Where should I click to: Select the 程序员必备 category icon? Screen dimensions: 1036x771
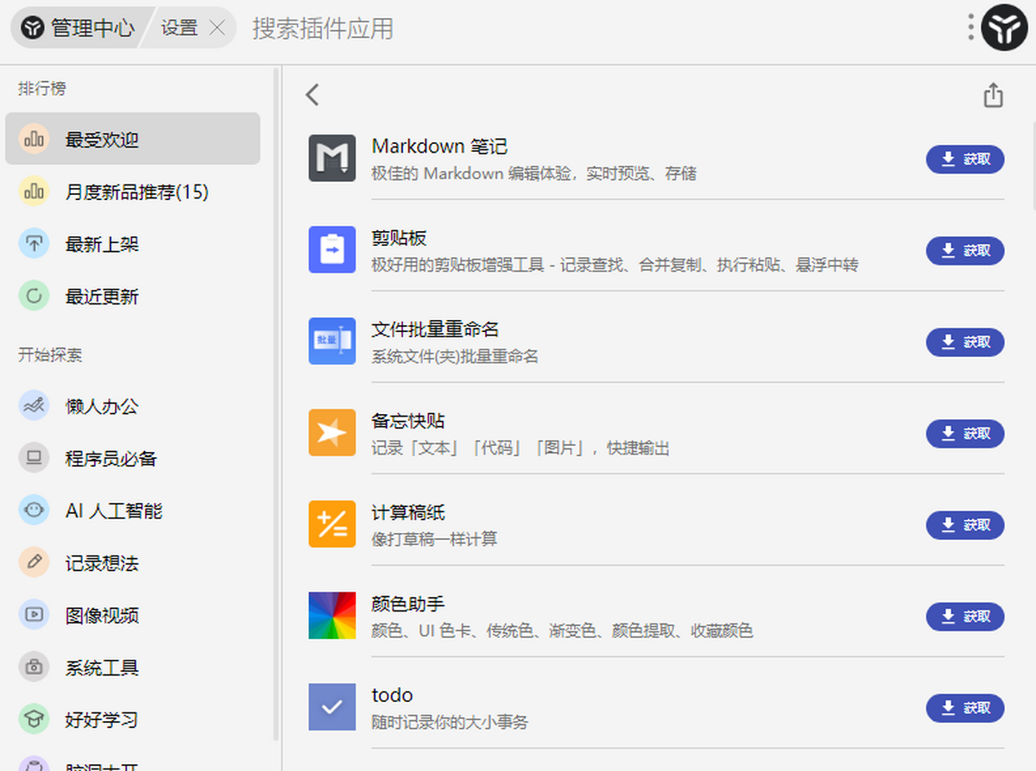[33, 458]
